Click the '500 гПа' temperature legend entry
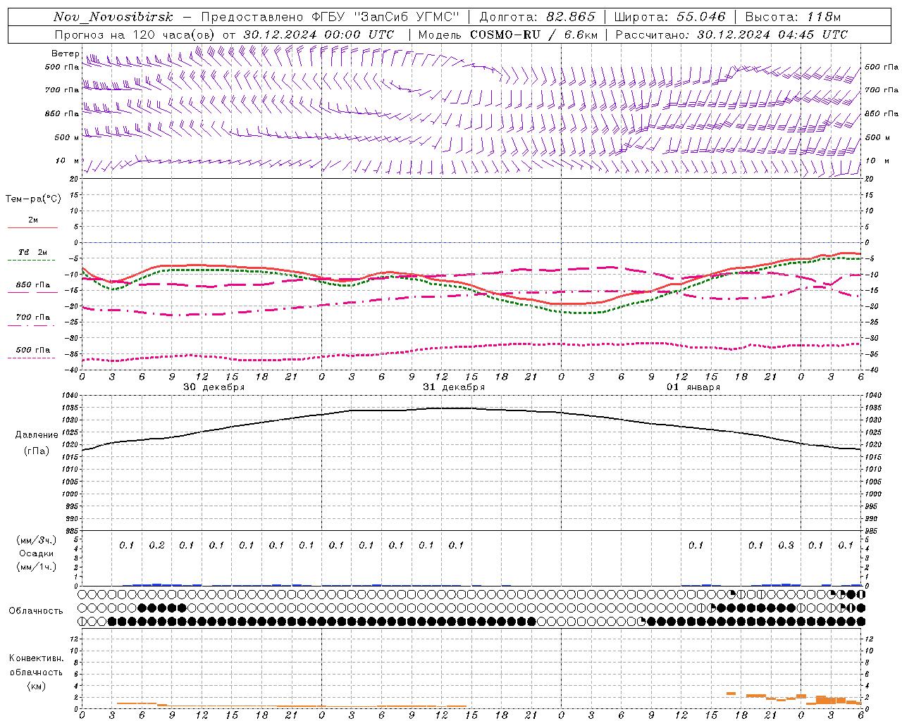 click(33, 350)
